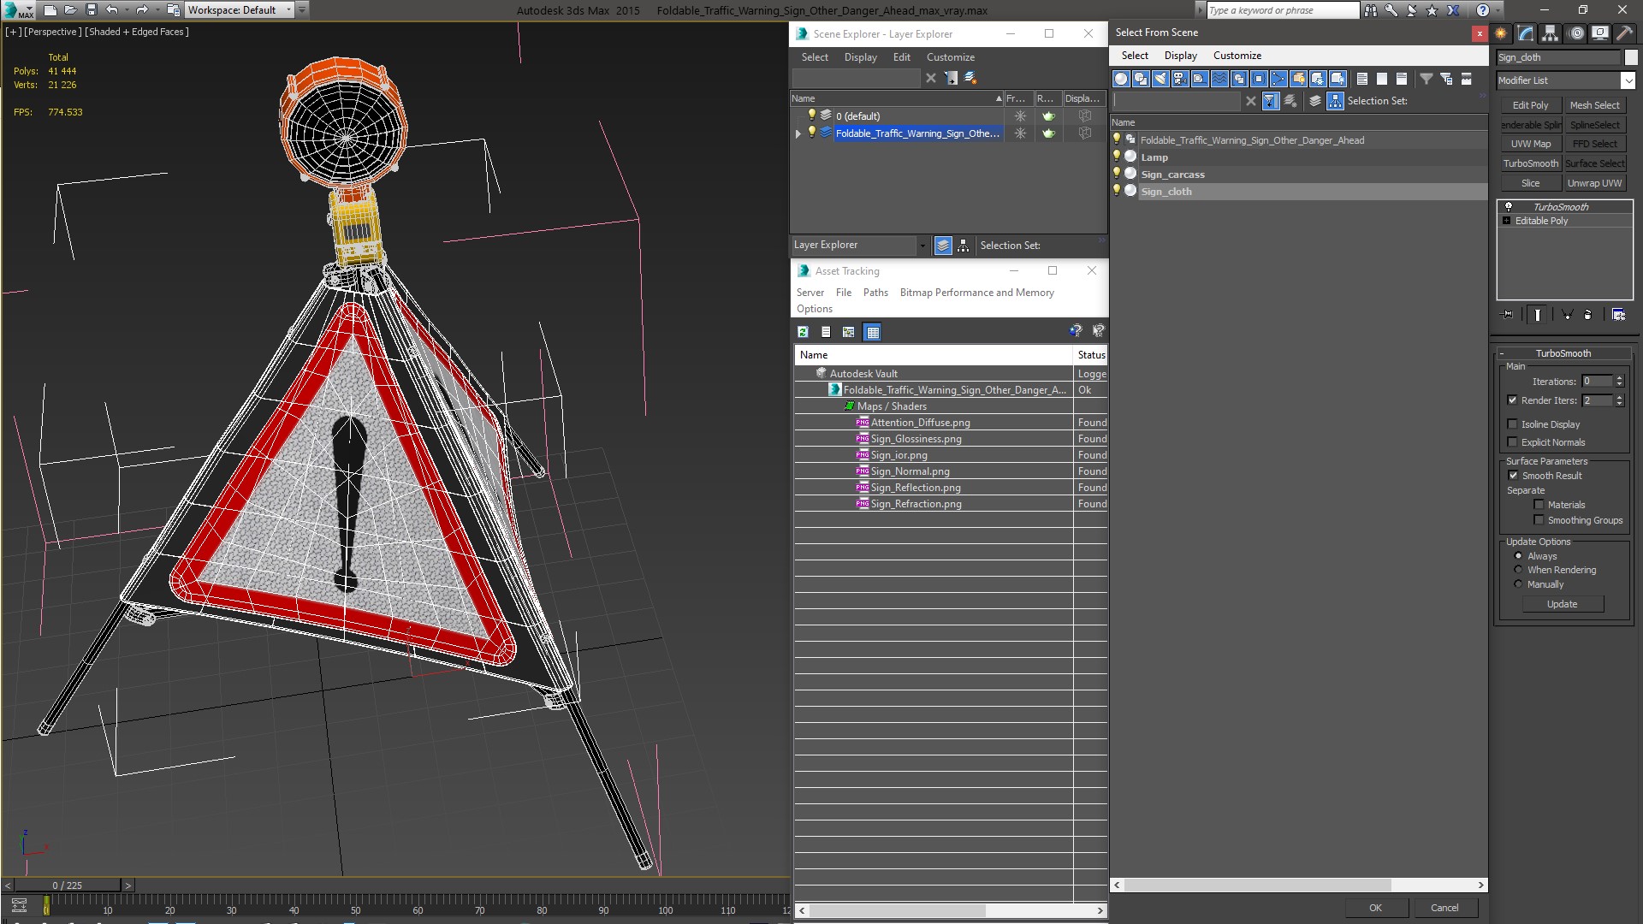Click Select None icon in Select From Scene
1643x924 pixels.
pyautogui.click(x=1382, y=79)
